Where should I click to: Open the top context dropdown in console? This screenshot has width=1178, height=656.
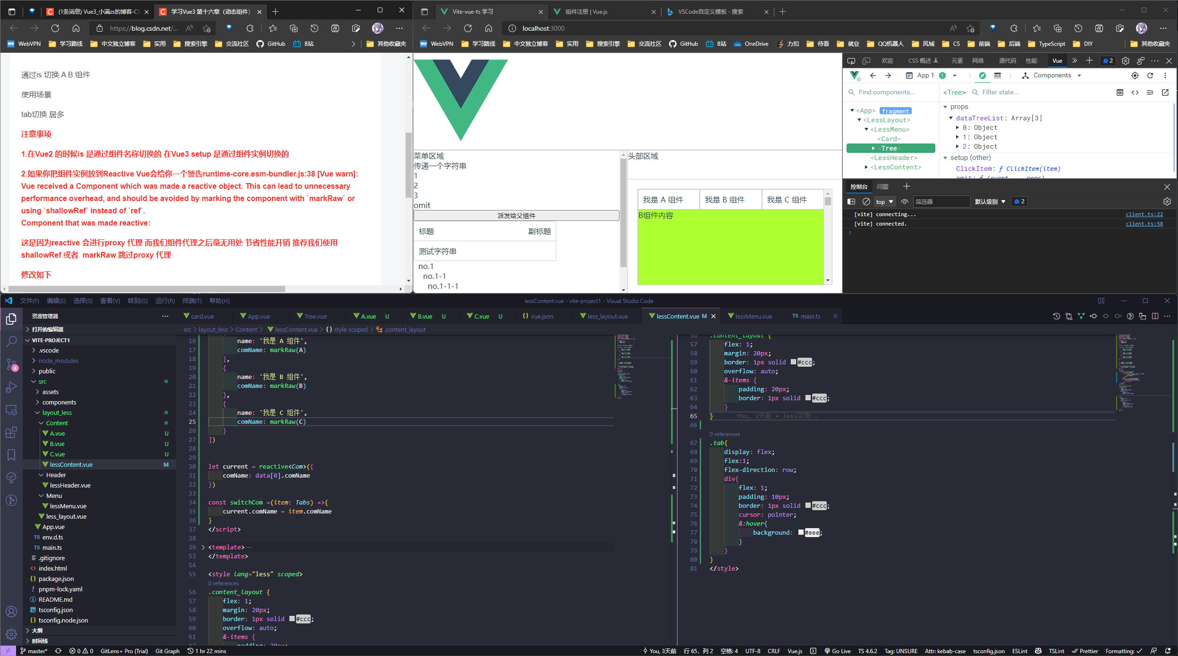click(x=885, y=202)
